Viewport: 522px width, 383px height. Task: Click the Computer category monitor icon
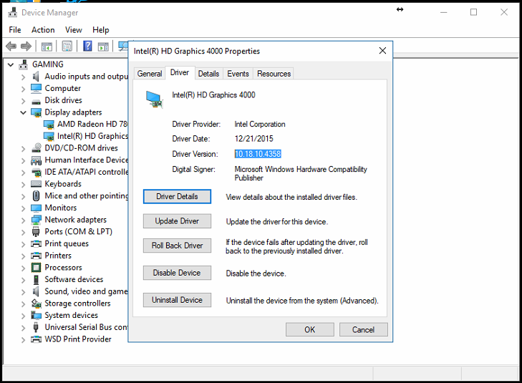(x=36, y=88)
